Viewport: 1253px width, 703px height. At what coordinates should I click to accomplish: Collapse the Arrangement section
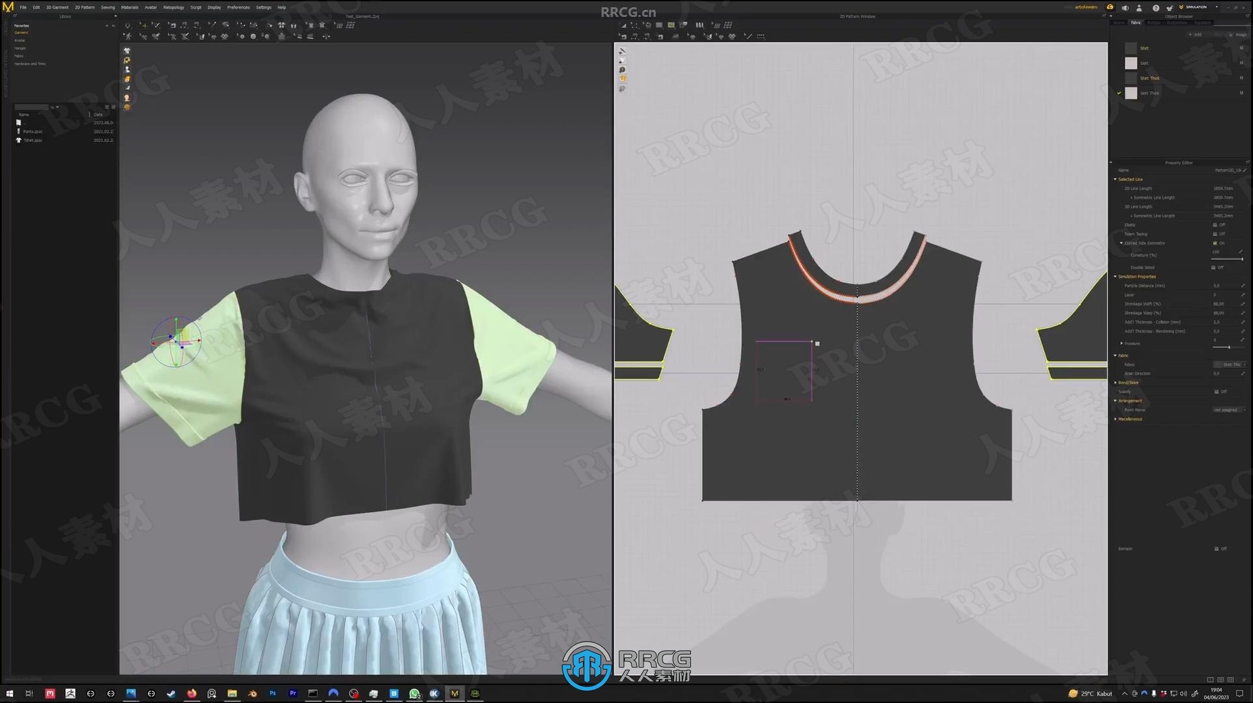(1115, 401)
